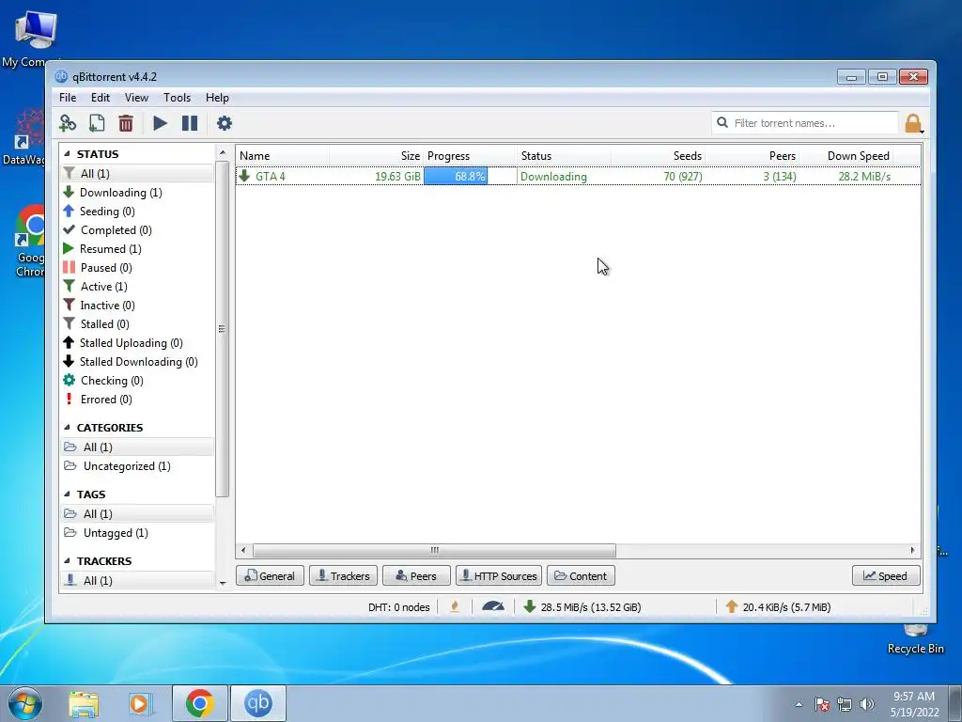The width and height of the screenshot is (962, 722).
Task: Click the red Delete torrent trash icon
Action: pos(126,123)
